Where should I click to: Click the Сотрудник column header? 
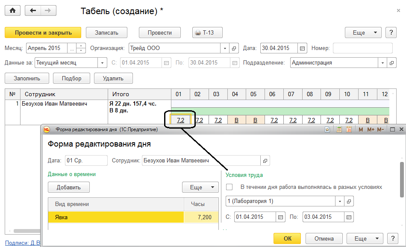[64, 94]
